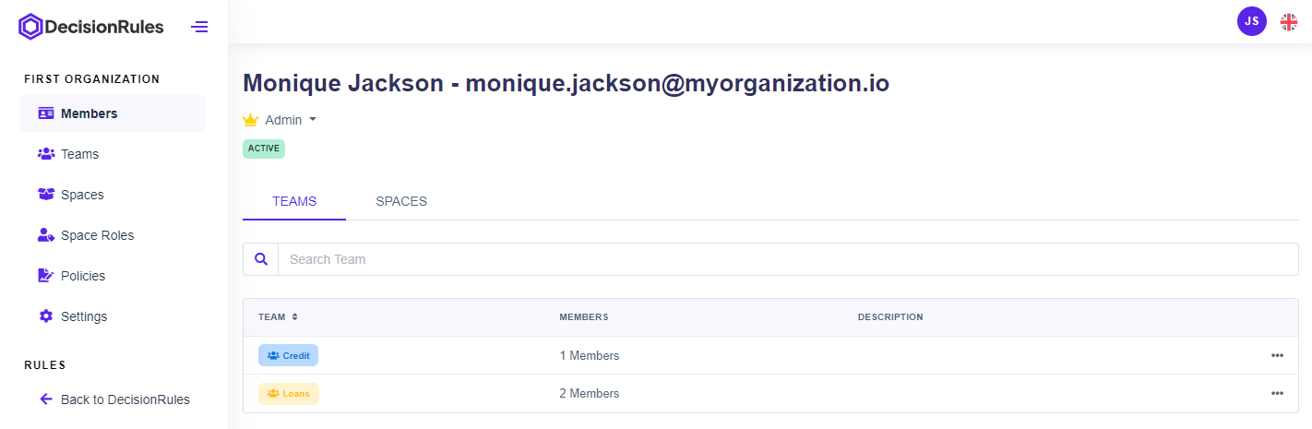Click the DecisionRules logo
The image size is (1312, 429).
91,27
